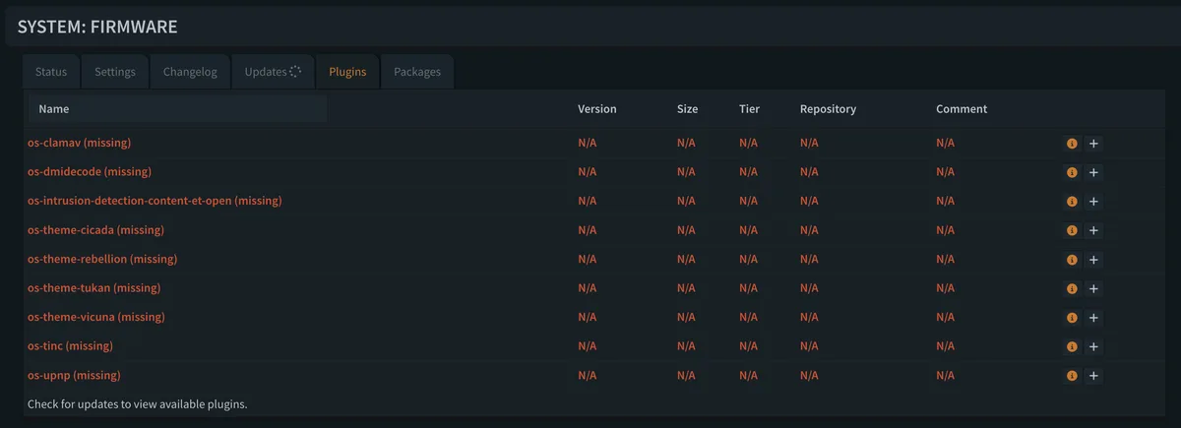Click the Version column header
This screenshot has width=1181, height=428.
tap(597, 109)
